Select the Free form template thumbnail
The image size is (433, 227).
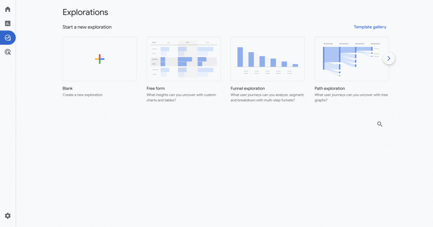tap(184, 59)
